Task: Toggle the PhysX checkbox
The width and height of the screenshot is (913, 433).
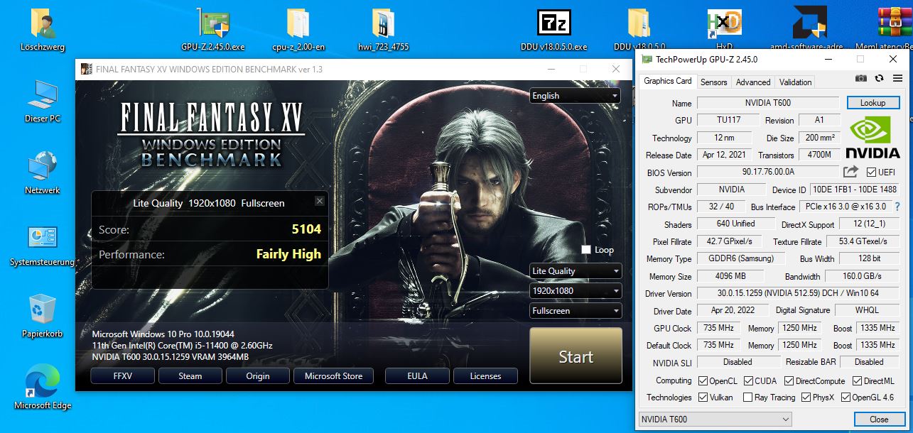Action: point(806,398)
